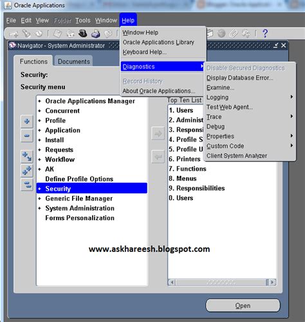Click the Navigator title bar Oracle icon
305x322 pixels.
click(x=12, y=45)
